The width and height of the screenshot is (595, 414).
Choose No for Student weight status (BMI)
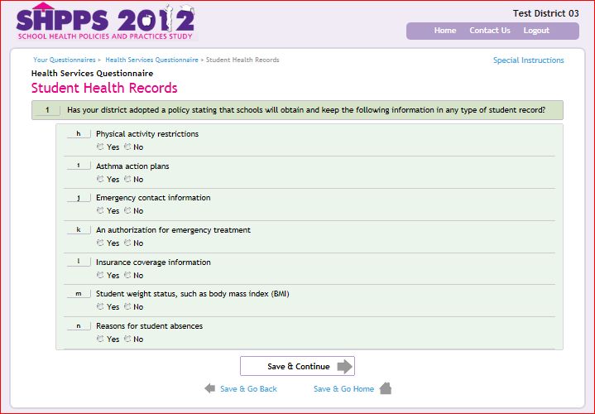tap(127, 306)
